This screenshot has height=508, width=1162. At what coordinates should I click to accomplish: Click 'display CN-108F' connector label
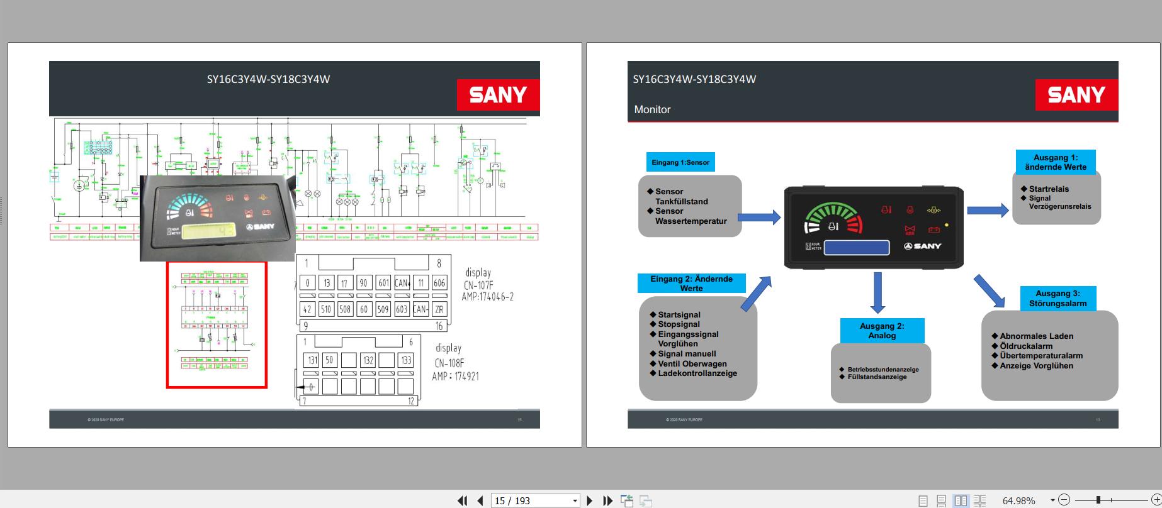(x=456, y=362)
